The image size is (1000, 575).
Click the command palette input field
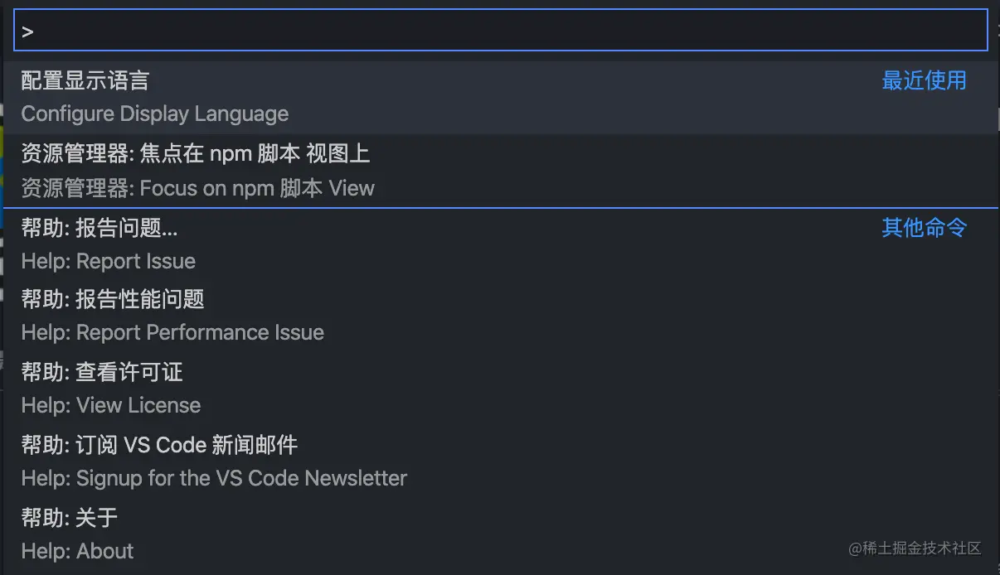500,31
